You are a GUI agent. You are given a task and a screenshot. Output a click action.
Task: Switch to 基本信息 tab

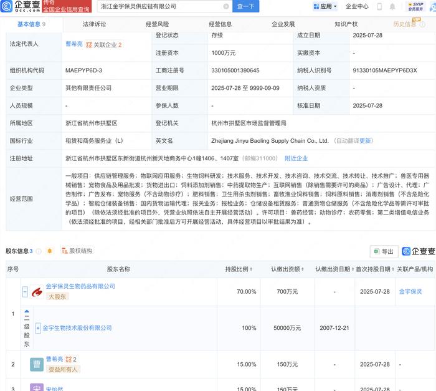coord(31,24)
